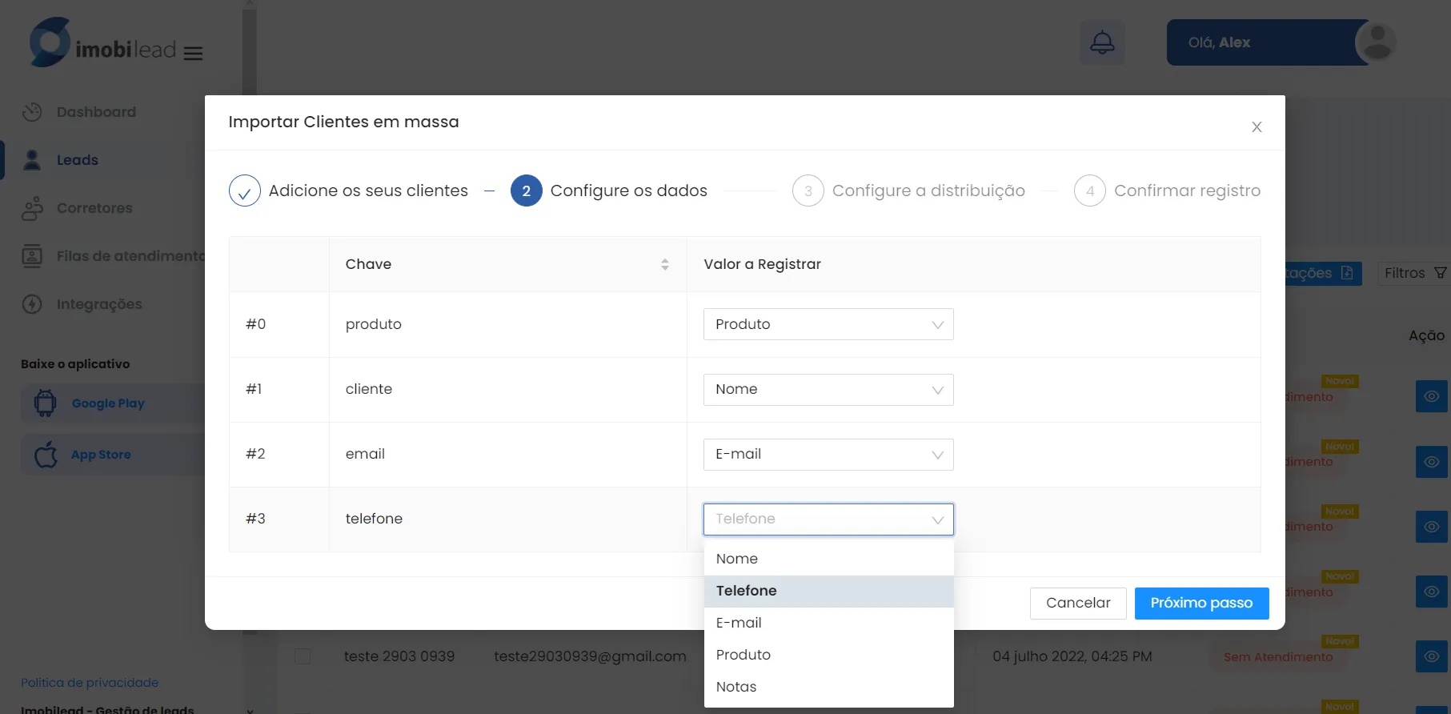Screen dimensions: 1451x714
Task: Click the Cancelar button
Action: pos(1078,604)
